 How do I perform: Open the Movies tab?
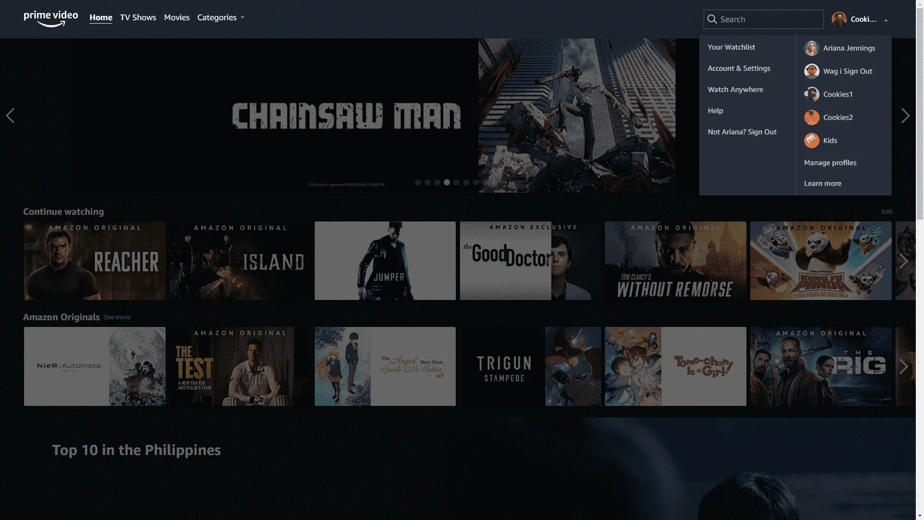(x=177, y=17)
